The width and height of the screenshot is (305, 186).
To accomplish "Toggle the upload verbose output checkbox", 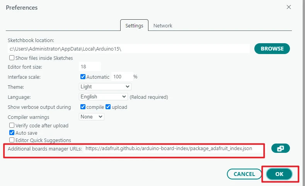I will click(108, 107).
